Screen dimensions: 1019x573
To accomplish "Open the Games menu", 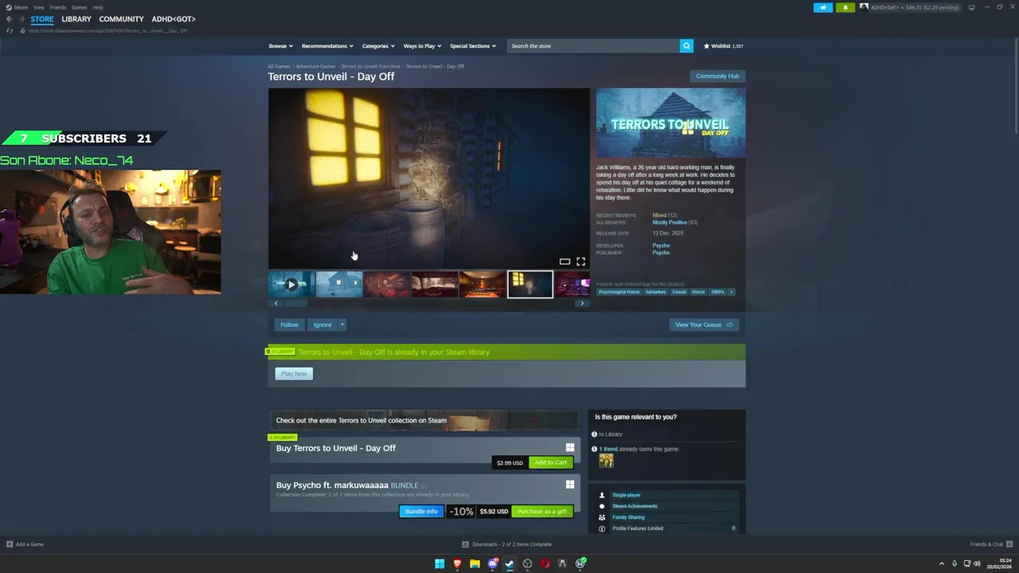I will pos(80,7).
